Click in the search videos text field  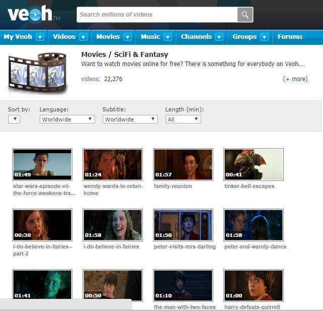point(157,15)
